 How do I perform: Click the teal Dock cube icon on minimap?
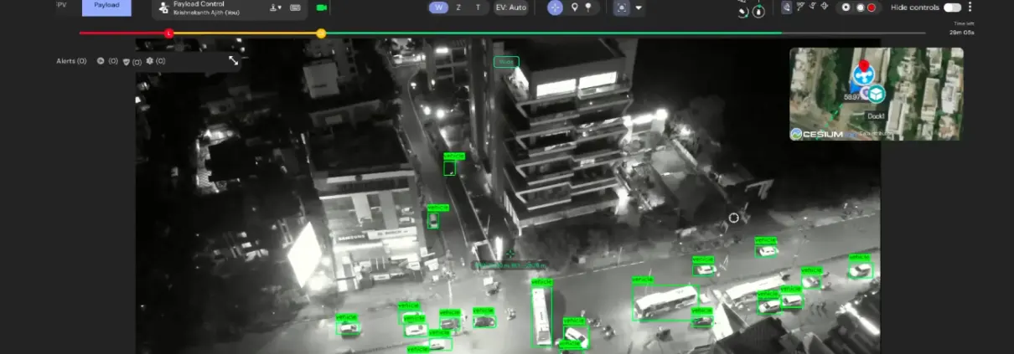coord(876,95)
